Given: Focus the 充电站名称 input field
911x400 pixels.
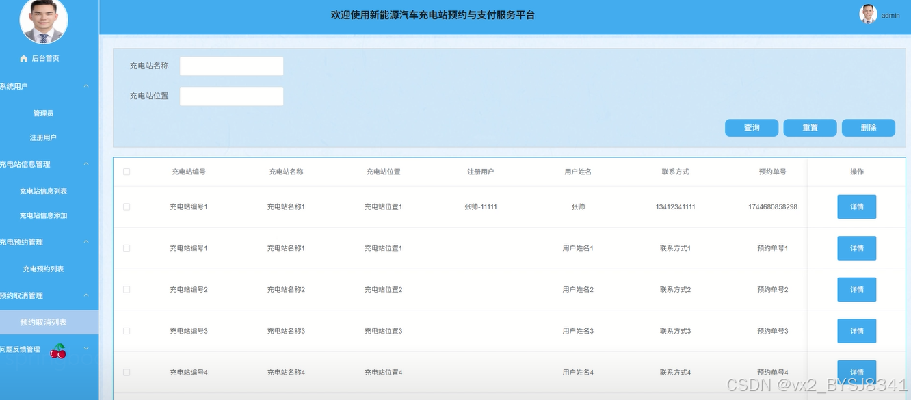Looking at the screenshot, I should [x=231, y=66].
